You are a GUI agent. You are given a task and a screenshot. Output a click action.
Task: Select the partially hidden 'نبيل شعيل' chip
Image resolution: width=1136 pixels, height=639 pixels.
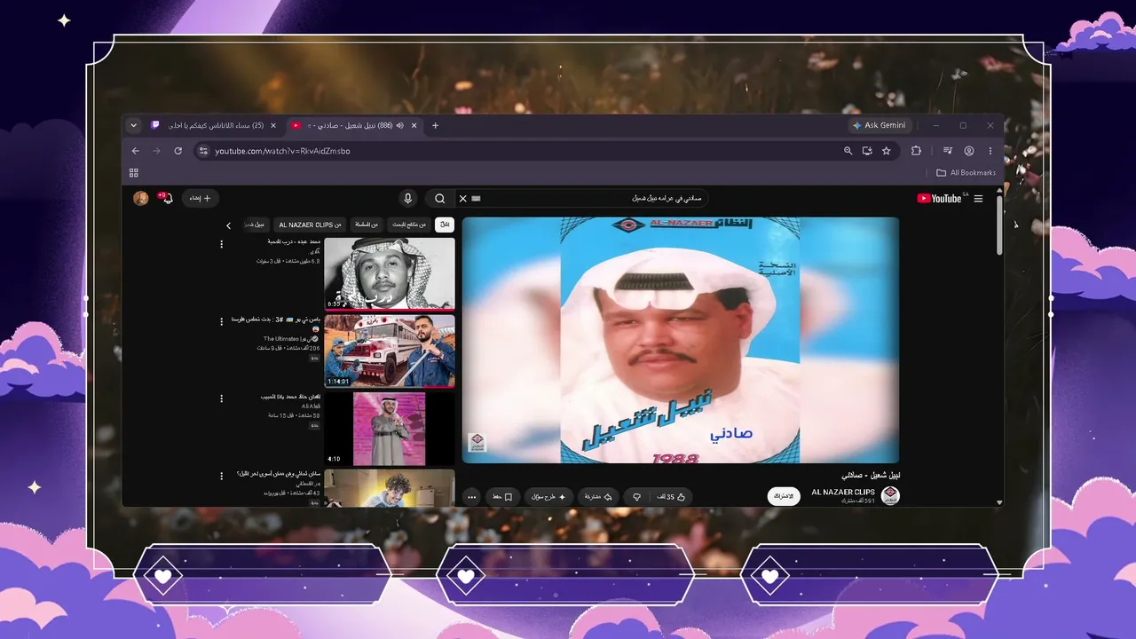(256, 225)
